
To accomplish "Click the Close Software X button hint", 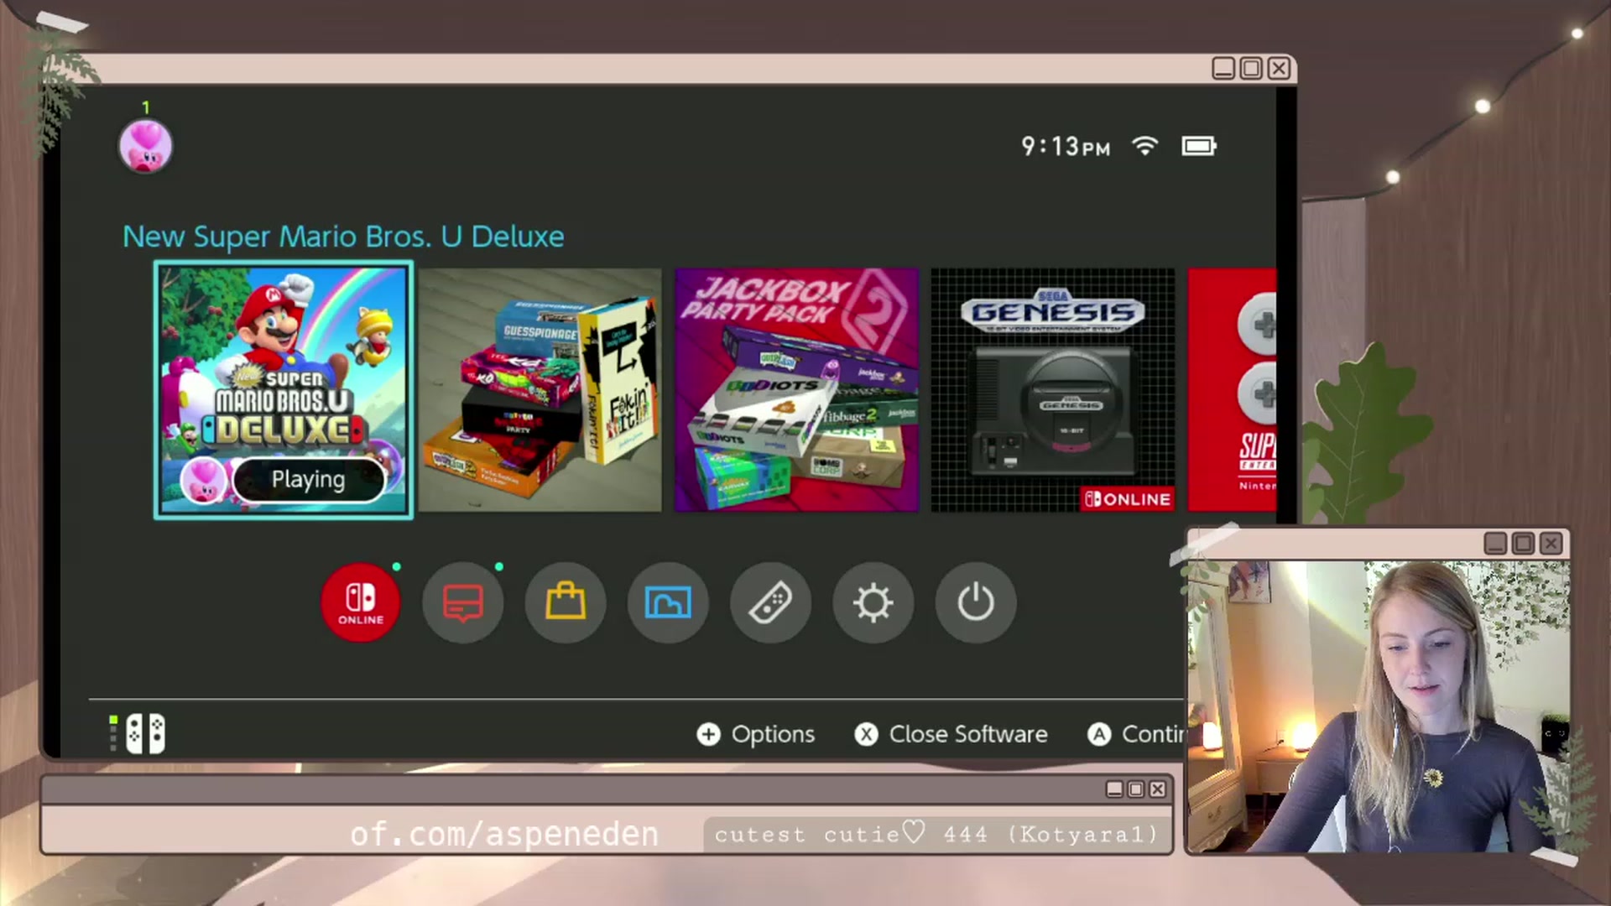I will (x=951, y=734).
